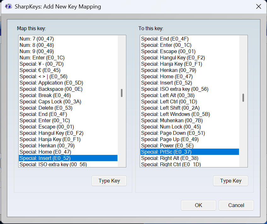Click the left Type Key button under Map this key
This screenshot has height=224, width=267.
(x=109, y=181)
